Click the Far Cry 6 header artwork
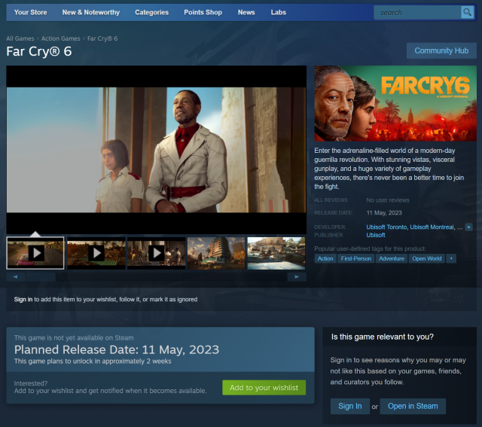This screenshot has width=482, height=427. [x=395, y=103]
